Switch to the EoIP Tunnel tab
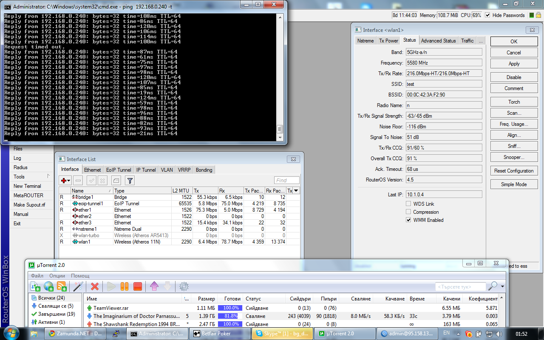 [x=119, y=170]
